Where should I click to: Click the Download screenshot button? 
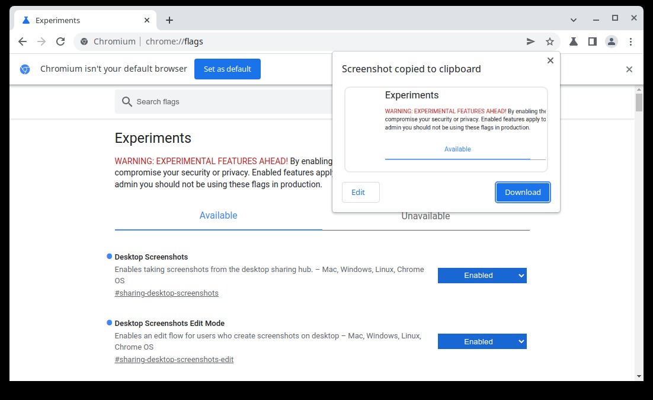coord(523,192)
